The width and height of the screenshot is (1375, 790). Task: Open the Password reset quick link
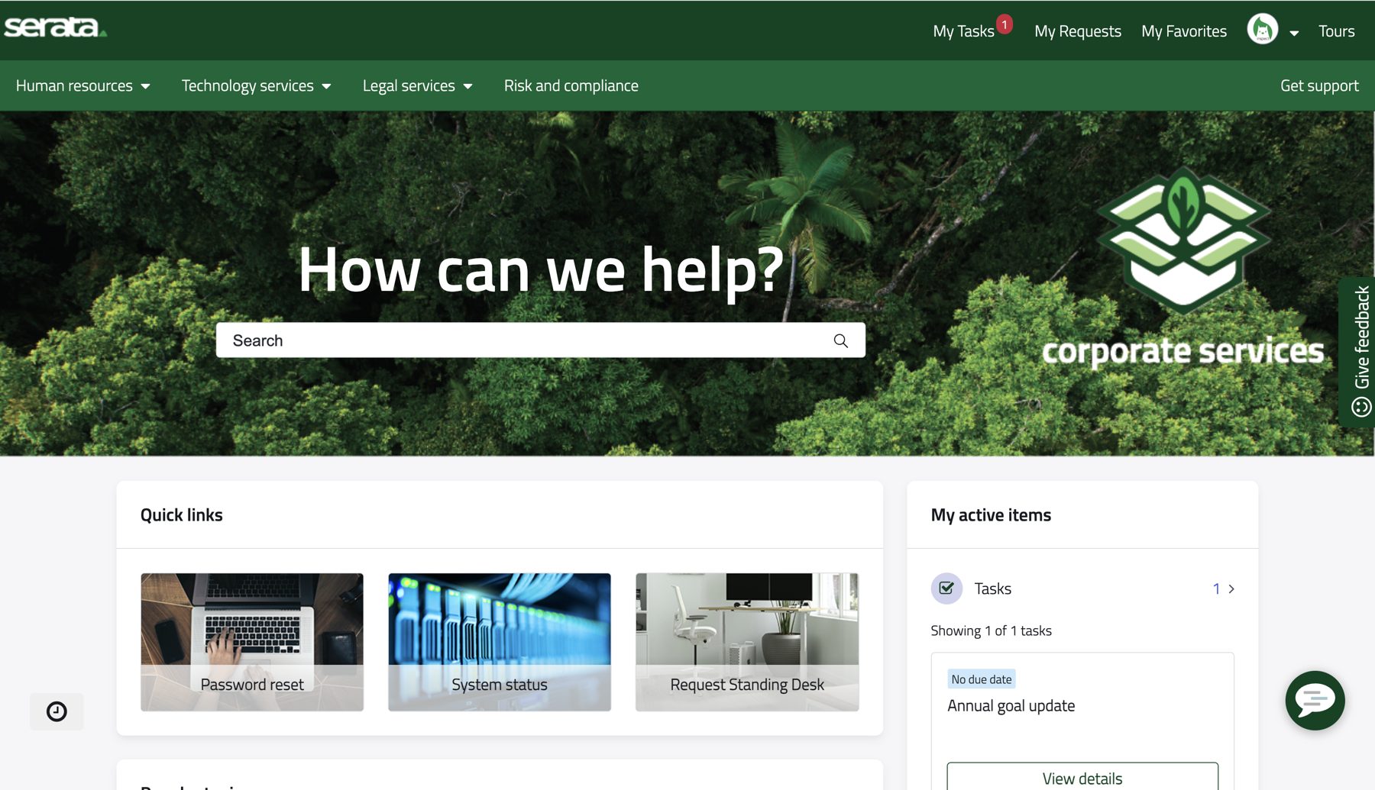[252, 642]
